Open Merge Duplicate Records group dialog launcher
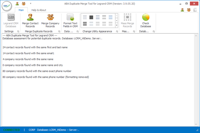This screenshot has height=133, width=200. tap(59, 31)
